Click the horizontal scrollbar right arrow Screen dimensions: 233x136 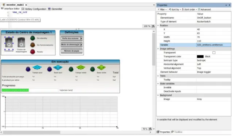(x=150, y=132)
